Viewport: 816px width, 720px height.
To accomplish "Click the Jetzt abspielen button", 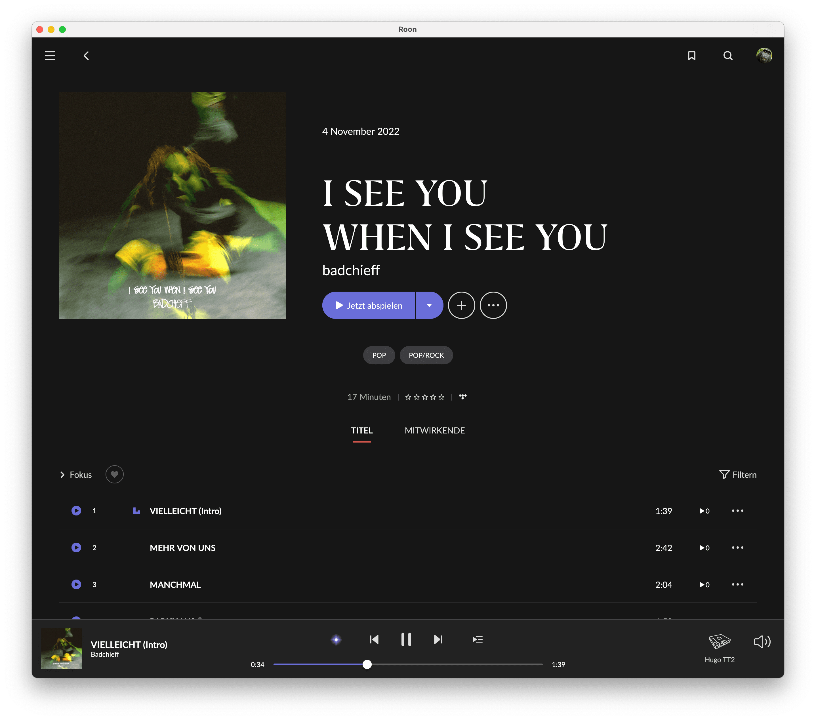I will point(369,305).
